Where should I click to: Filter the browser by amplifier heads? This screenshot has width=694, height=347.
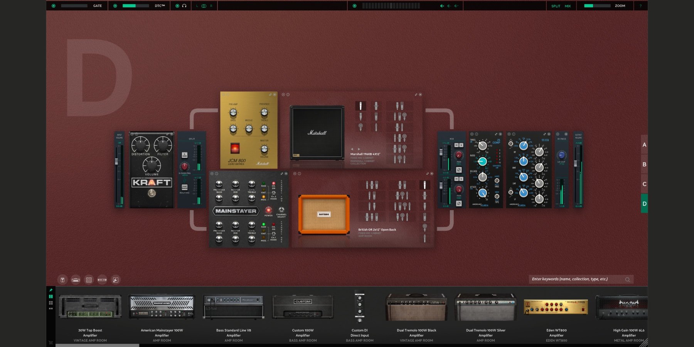click(76, 280)
